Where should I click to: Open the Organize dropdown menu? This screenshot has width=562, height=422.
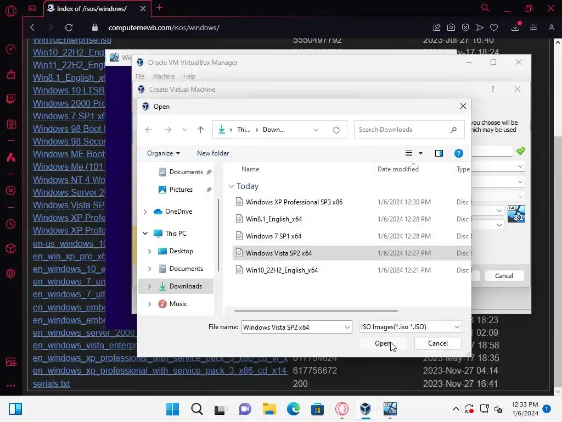164,153
